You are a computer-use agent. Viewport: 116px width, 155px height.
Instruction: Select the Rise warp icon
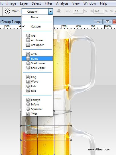[x=28, y=91]
